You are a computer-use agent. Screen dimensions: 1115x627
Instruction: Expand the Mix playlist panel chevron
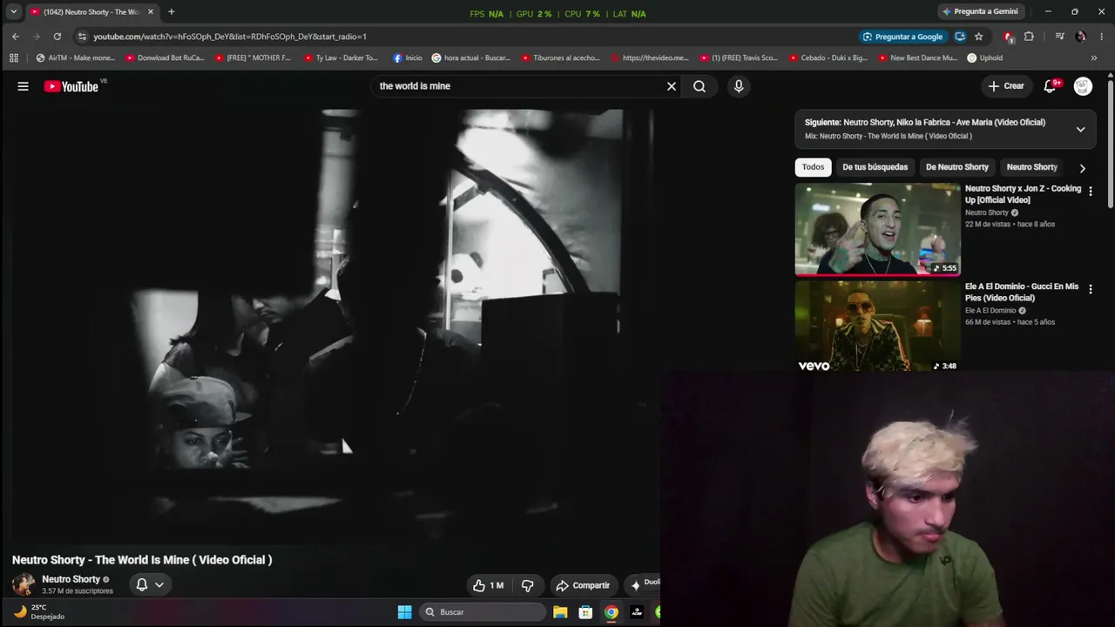point(1080,129)
